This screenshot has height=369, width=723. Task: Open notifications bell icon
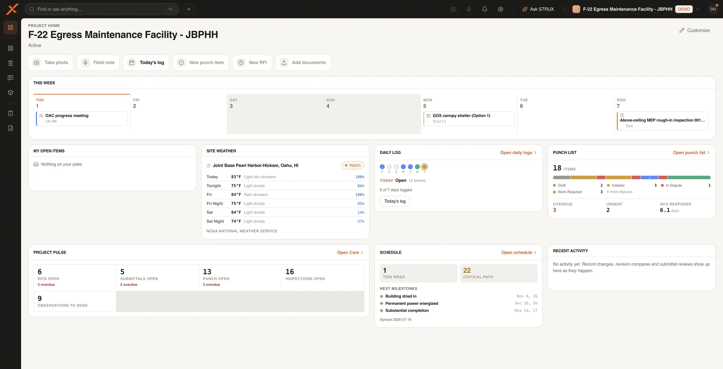coord(485,9)
